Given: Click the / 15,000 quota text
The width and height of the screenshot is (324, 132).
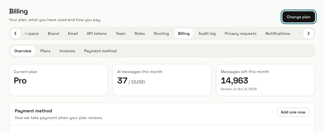Looking at the screenshot, I should point(137,82).
